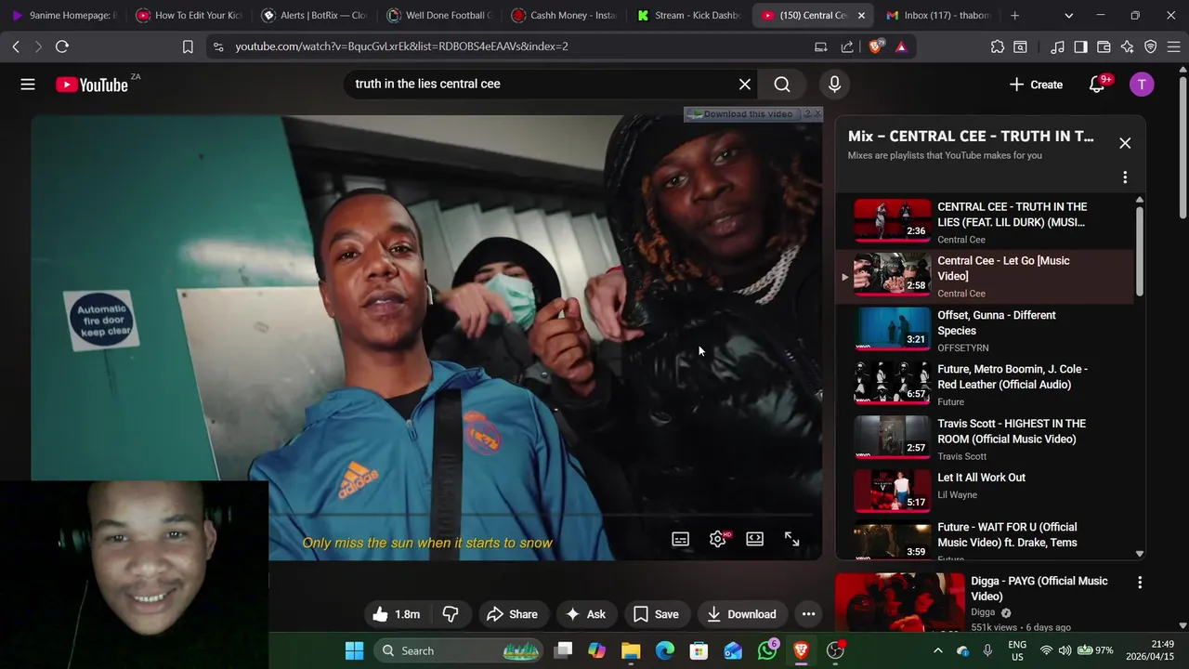Switch to Cashh Money Instagram tab
Viewport: 1189px width, 669px height.
[x=565, y=15]
